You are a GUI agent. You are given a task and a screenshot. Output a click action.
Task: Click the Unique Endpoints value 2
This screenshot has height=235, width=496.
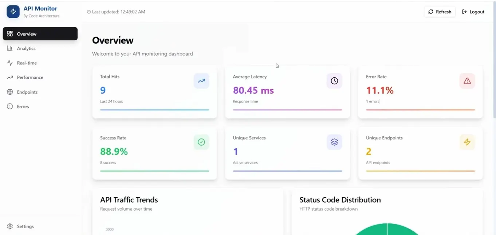coord(369,151)
